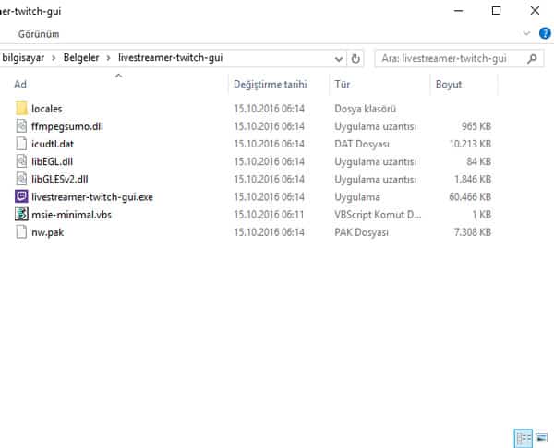Switch to large thumbnails view icon
The width and height of the screenshot is (554, 448).
pos(541,438)
